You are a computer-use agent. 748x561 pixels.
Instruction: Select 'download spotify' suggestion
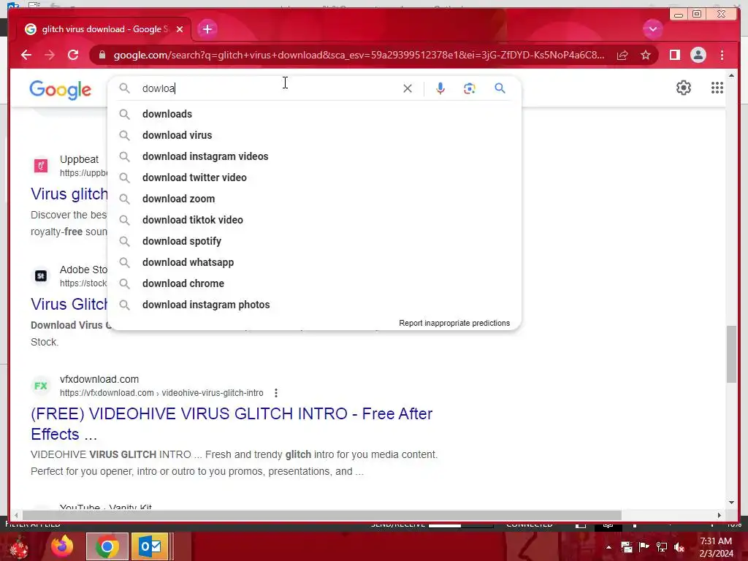[x=315, y=241]
